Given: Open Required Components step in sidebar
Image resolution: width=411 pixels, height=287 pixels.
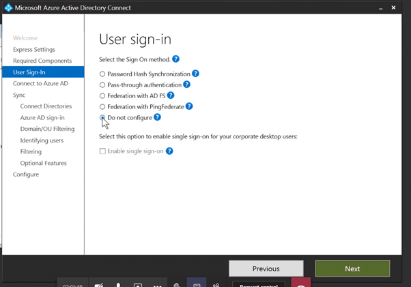Looking at the screenshot, I should pyautogui.click(x=42, y=61).
